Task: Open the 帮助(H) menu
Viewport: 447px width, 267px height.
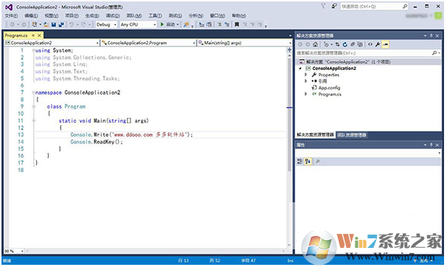Action: click(238, 15)
